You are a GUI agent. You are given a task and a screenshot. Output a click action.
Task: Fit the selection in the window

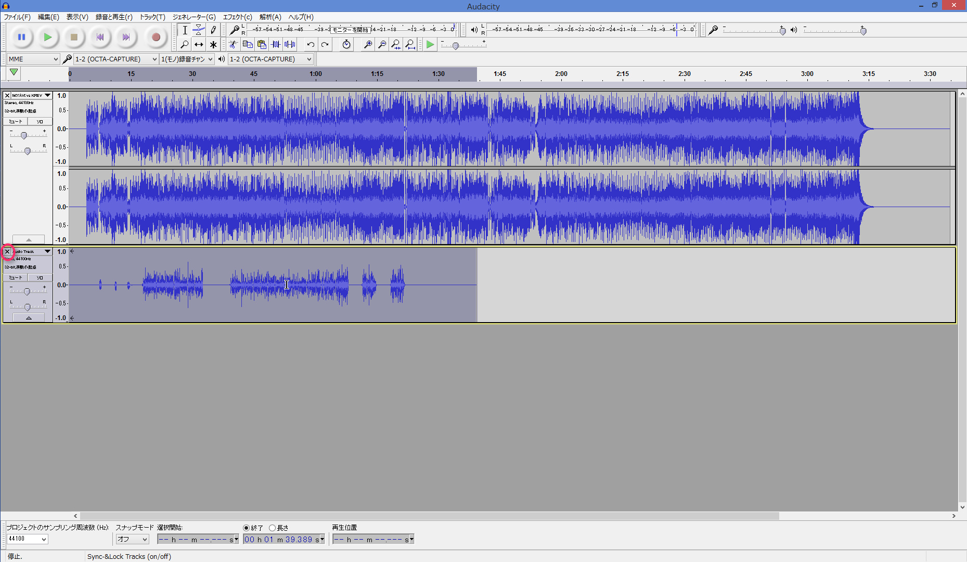click(x=396, y=45)
